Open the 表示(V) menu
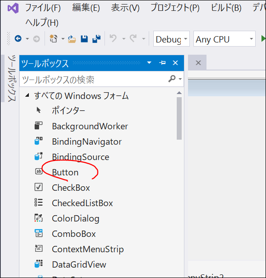This screenshot has height=278, width=266. (x=125, y=8)
